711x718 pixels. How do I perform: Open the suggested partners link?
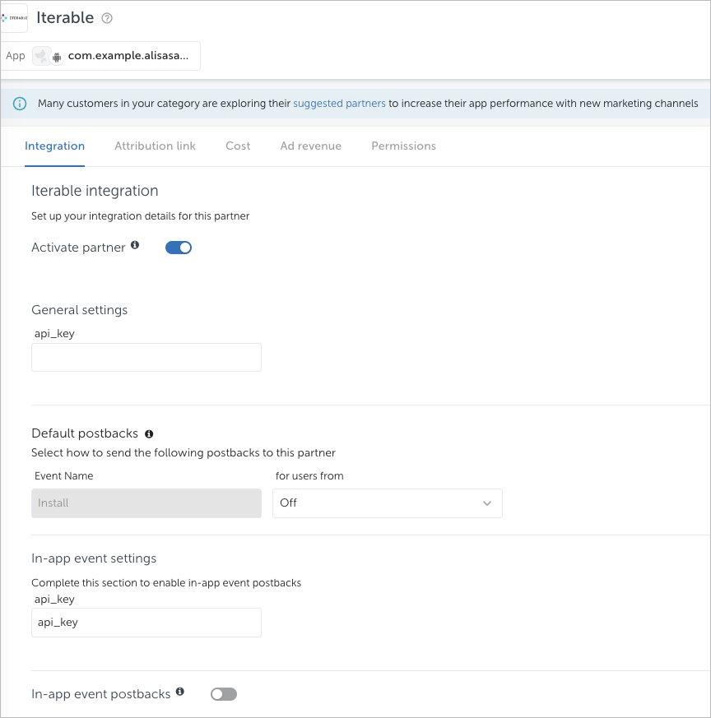[x=339, y=104]
